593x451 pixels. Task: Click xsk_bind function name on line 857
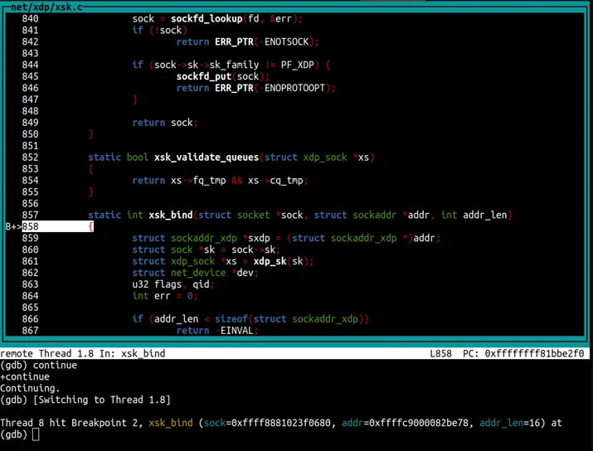pos(171,215)
